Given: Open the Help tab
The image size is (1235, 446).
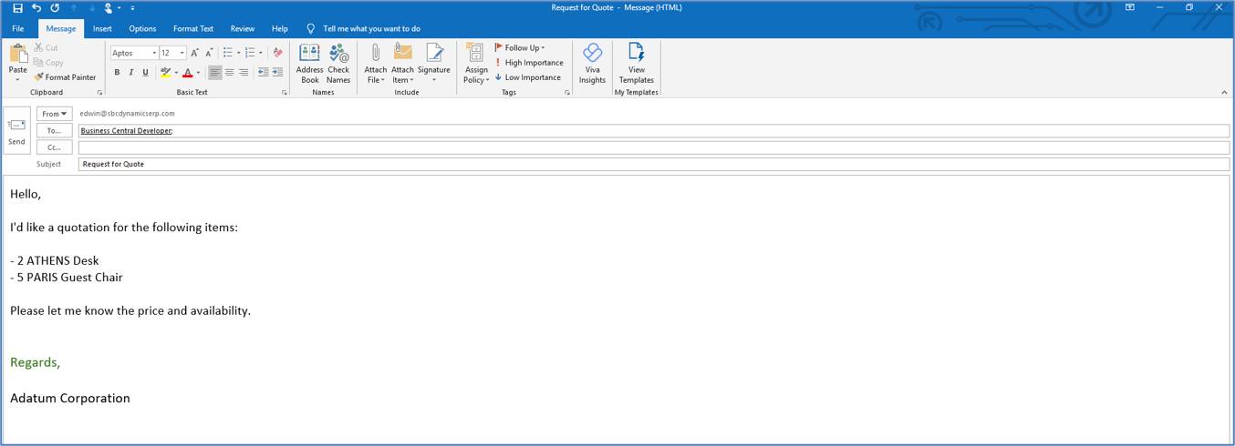Looking at the screenshot, I should pyautogui.click(x=280, y=29).
